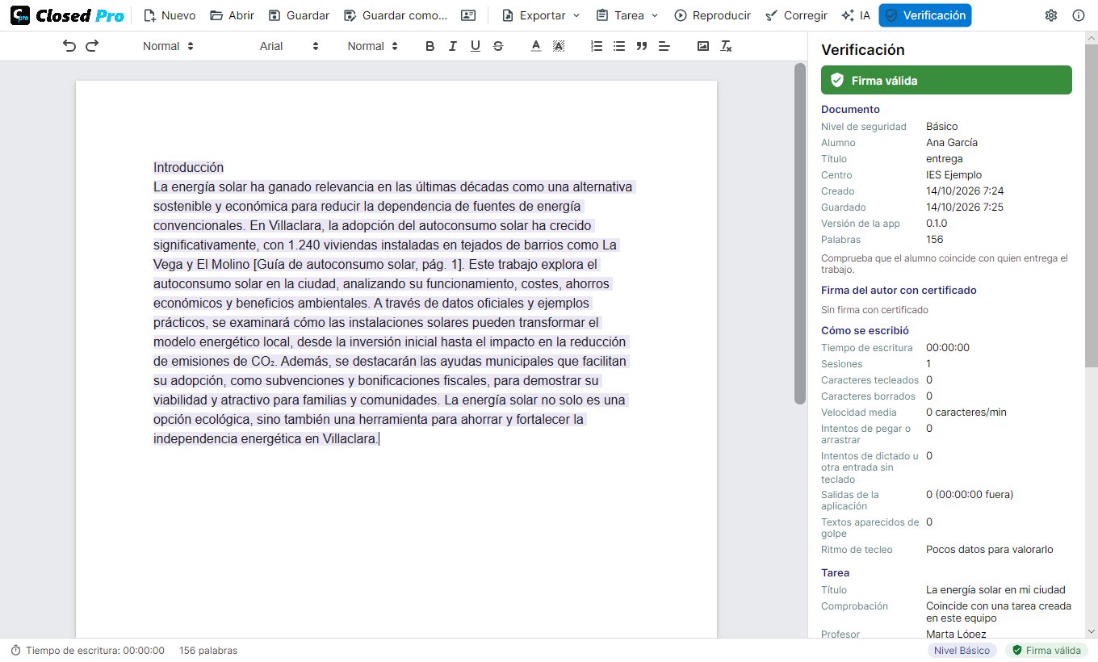Image resolution: width=1098 pixels, height=662 pixels.
Task: Open the text color picker
Action: coord(535,46)
